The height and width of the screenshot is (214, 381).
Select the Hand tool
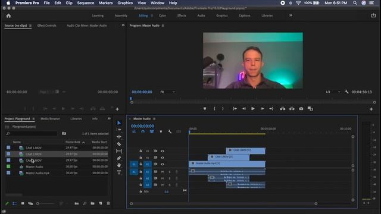coord(119,165)
